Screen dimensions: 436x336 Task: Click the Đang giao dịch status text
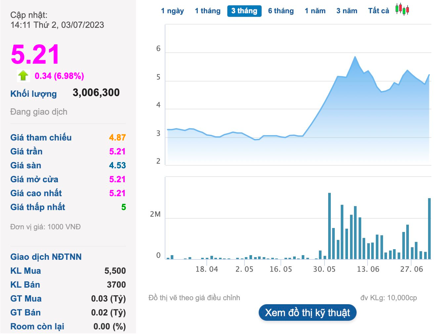pyautogui.click(x=39, y=112)
